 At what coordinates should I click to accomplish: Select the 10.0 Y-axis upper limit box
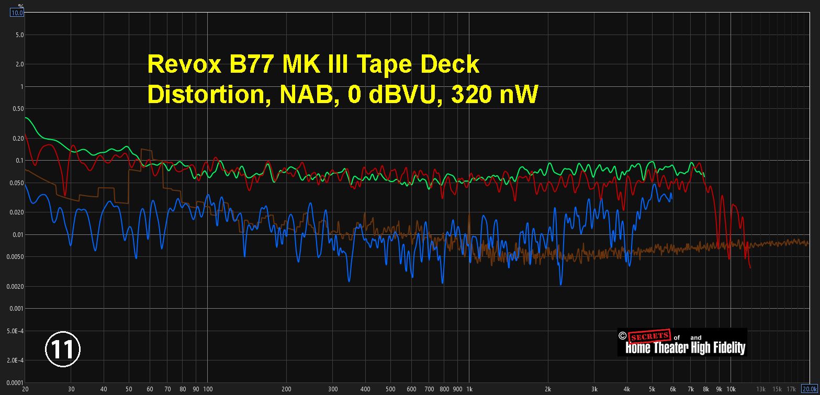(x=17, y=13)
